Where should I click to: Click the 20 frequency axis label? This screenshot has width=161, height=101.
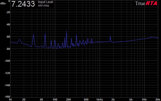(x=24, y=99)
